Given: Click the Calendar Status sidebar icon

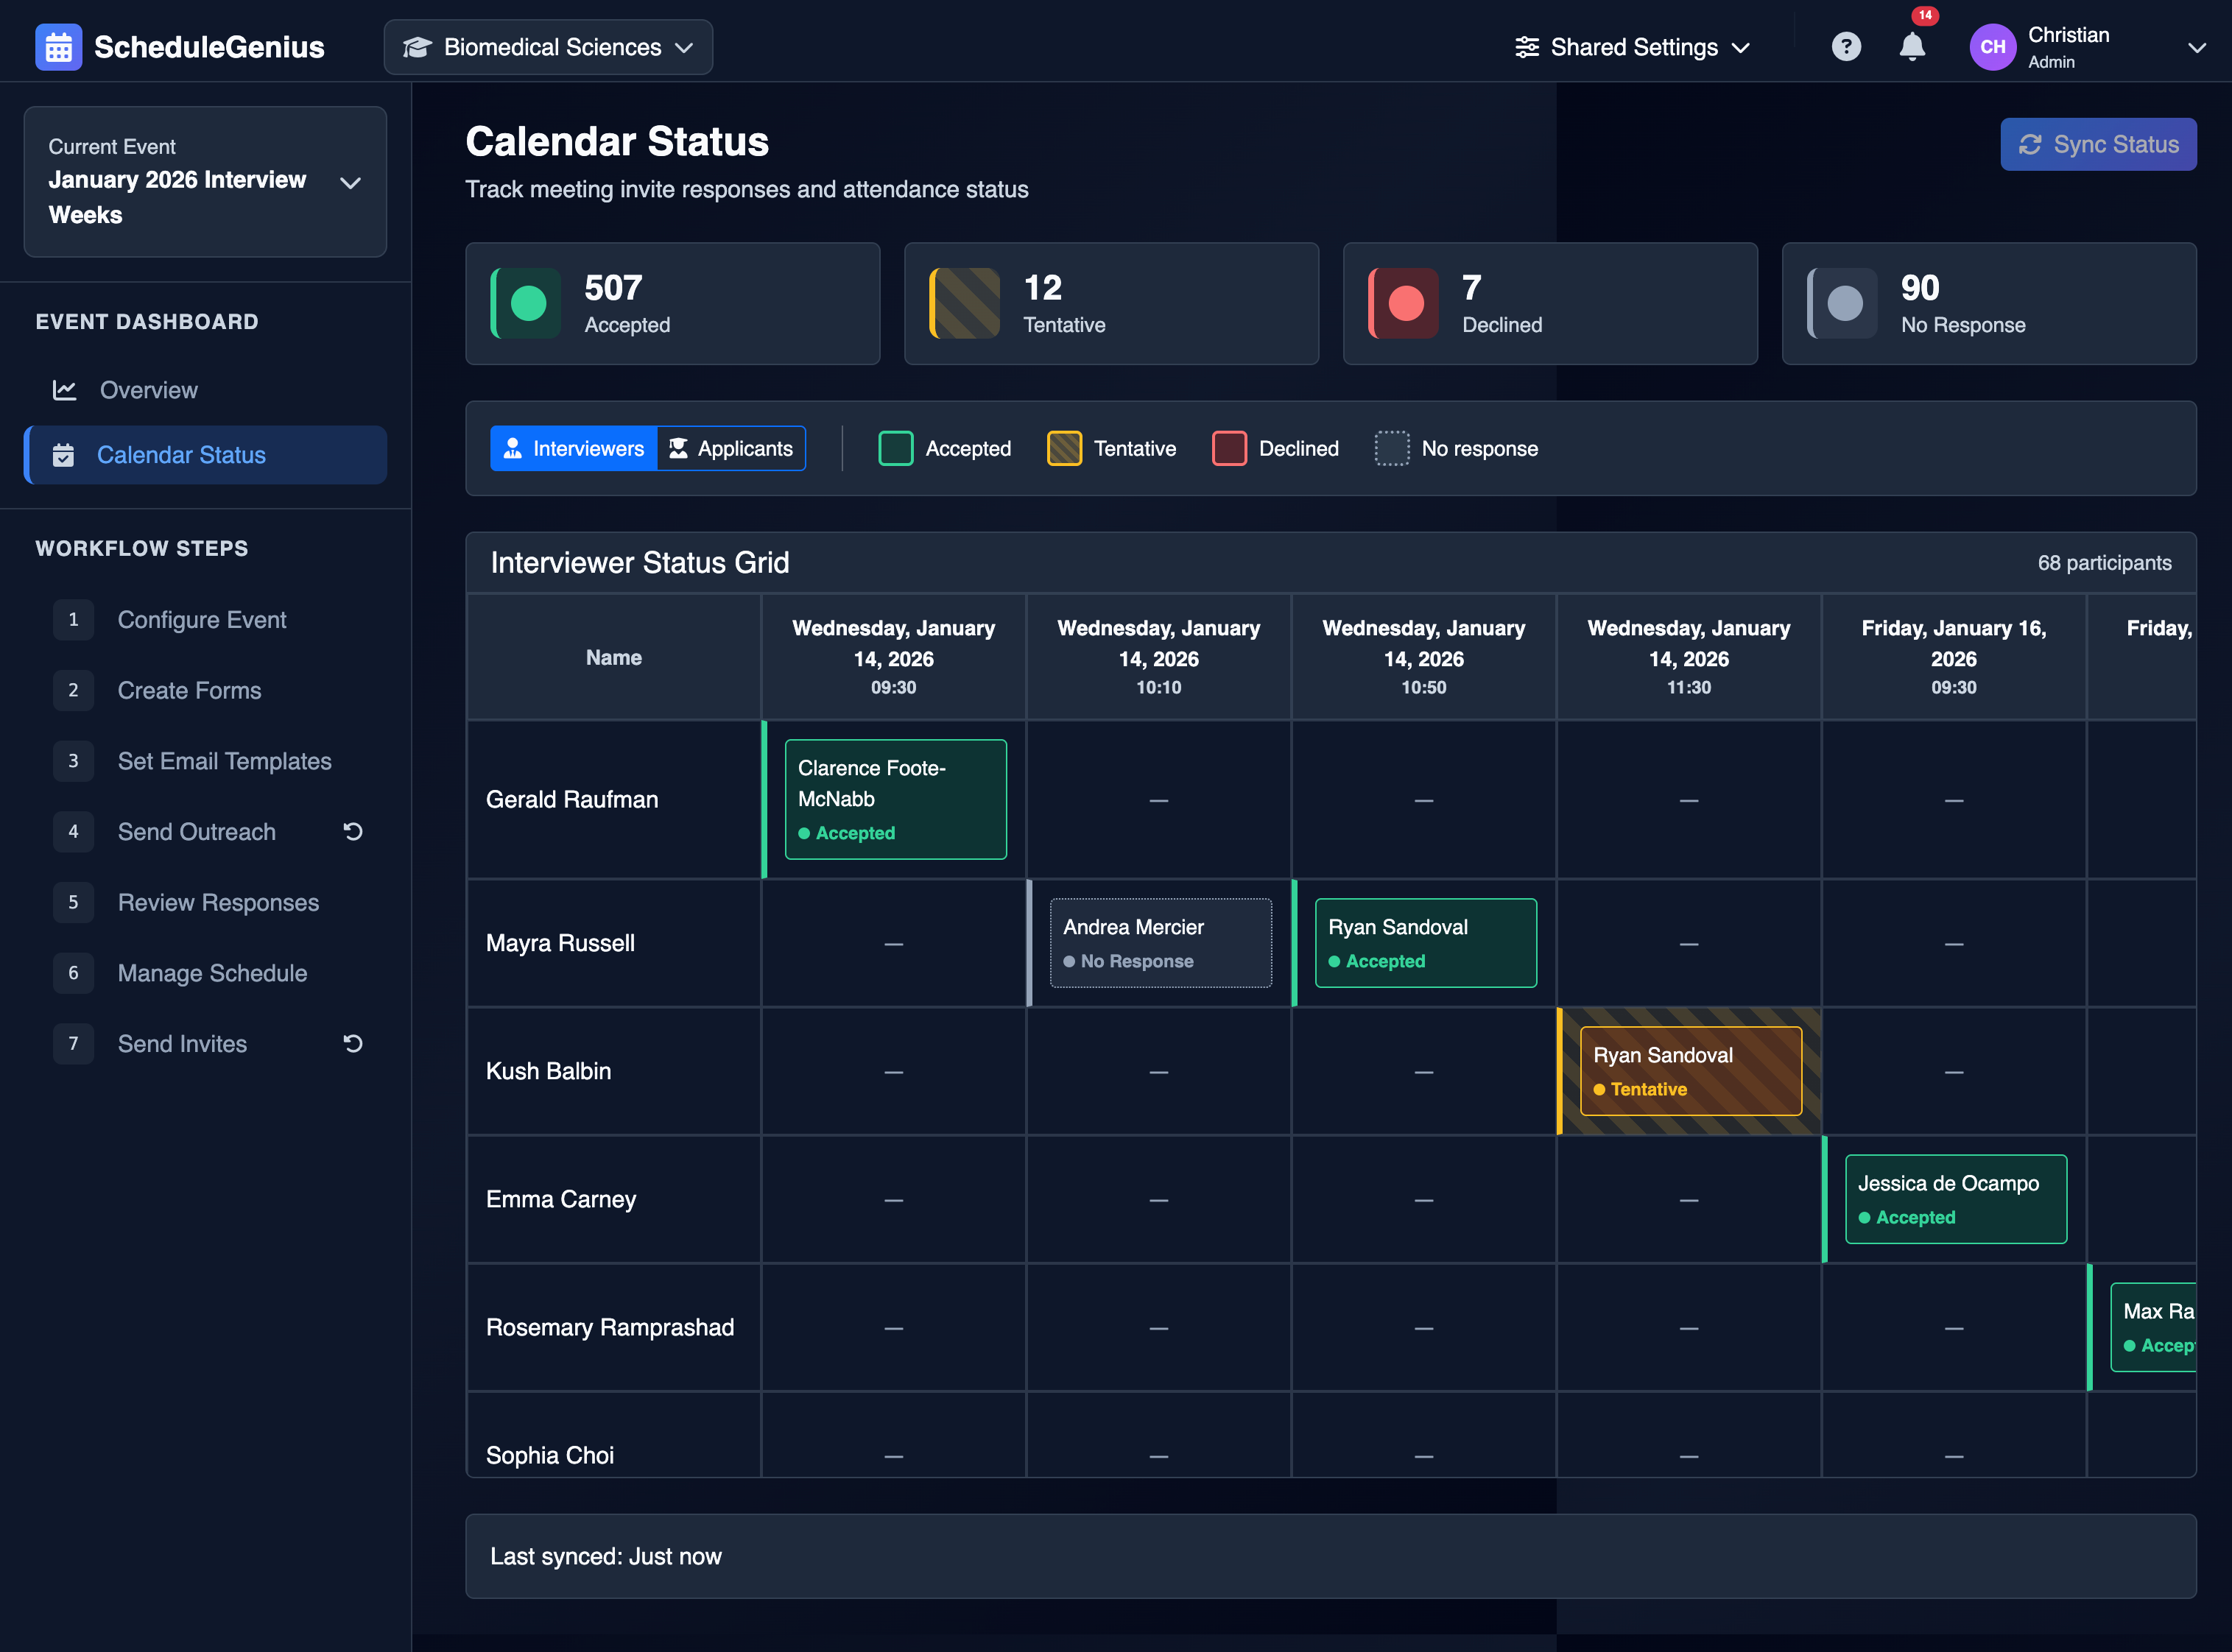Looking at the screenshot, I should pyautogui.click(x=64, y=455).
